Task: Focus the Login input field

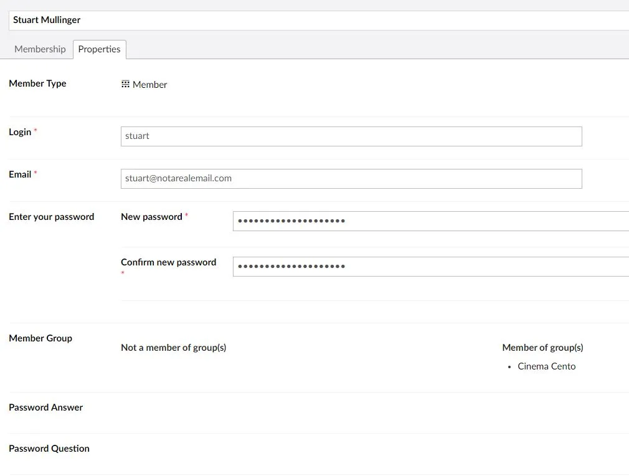Action: [x=351, y=136]
